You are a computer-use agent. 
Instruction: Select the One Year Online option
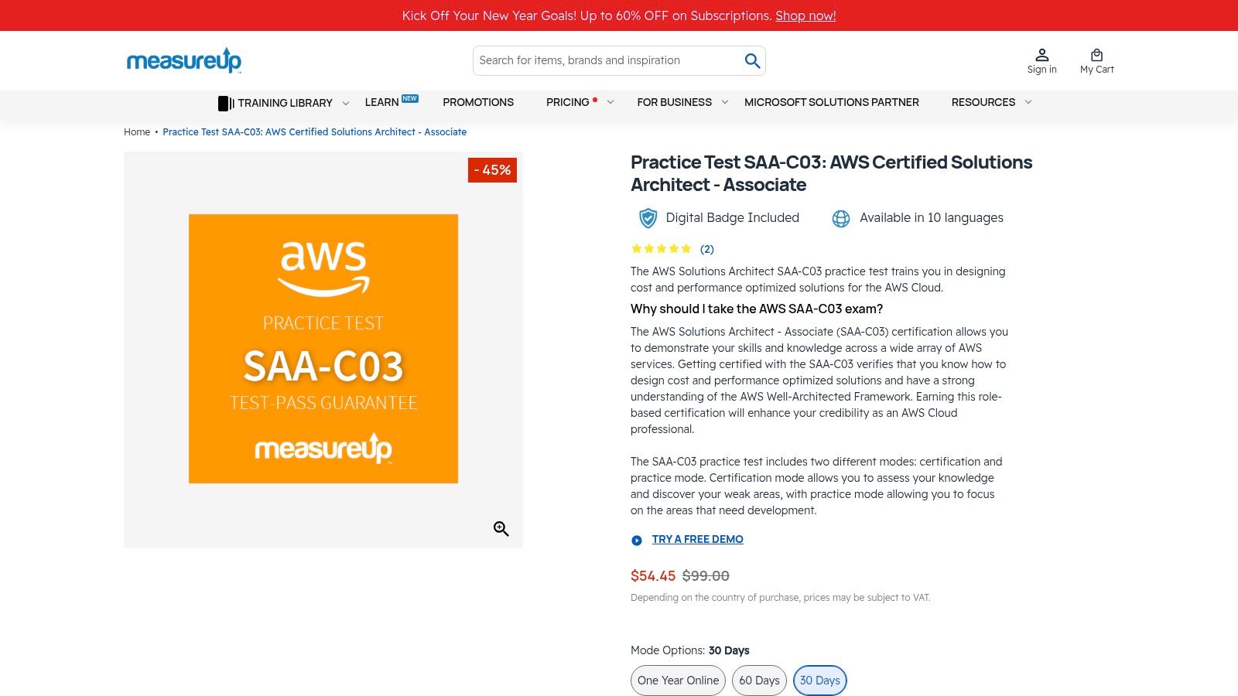678,681
